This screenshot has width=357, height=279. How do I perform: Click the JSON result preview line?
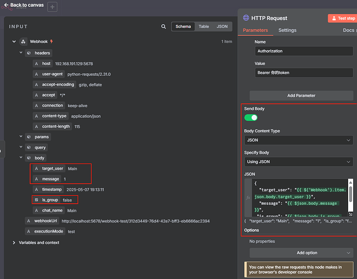click(x=298, y=221)
